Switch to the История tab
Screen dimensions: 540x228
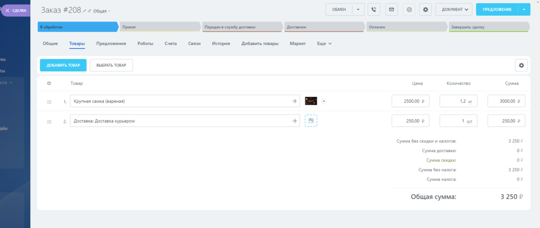pyautogui.click(x=221, y=43)
